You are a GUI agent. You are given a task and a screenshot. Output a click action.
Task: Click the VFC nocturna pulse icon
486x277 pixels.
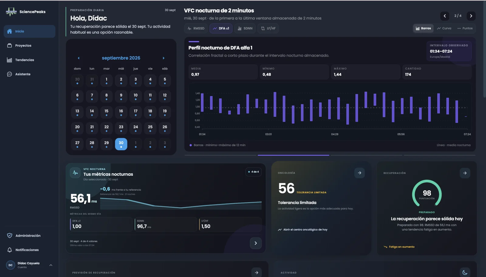[75, 173]
